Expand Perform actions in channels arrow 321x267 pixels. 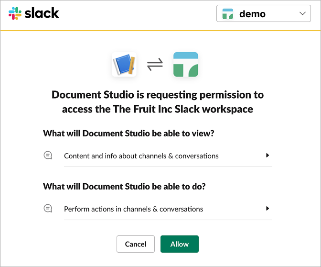(267, 208)
